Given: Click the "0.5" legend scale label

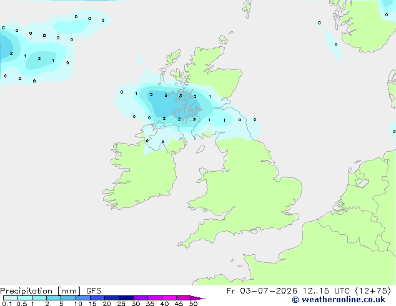Looking at the screenshot, I should click(22, 304).
